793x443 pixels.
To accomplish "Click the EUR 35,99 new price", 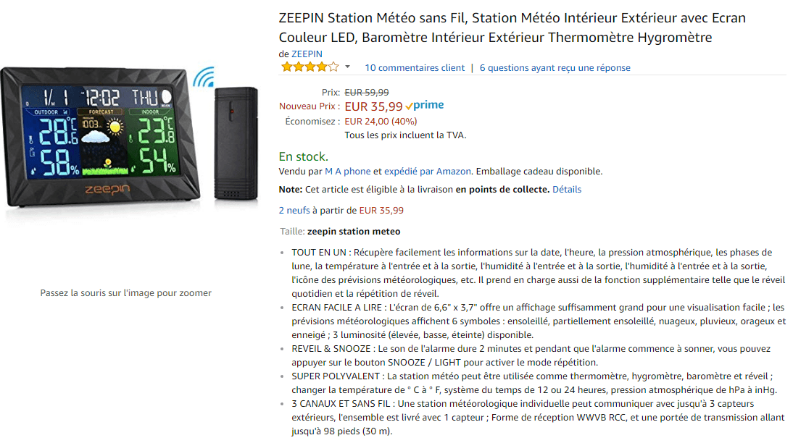I will [x=373, y=106].
